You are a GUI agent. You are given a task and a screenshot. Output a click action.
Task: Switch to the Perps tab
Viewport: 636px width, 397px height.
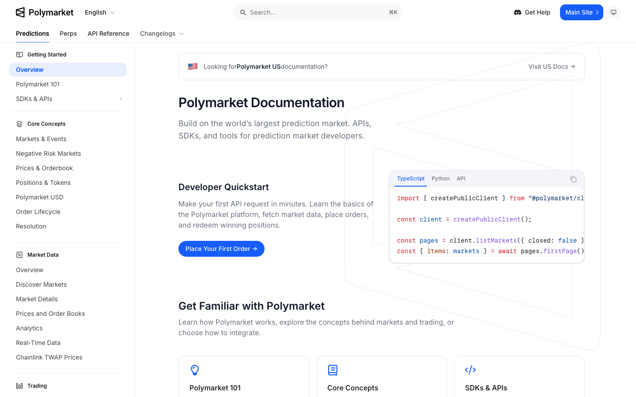68,34
